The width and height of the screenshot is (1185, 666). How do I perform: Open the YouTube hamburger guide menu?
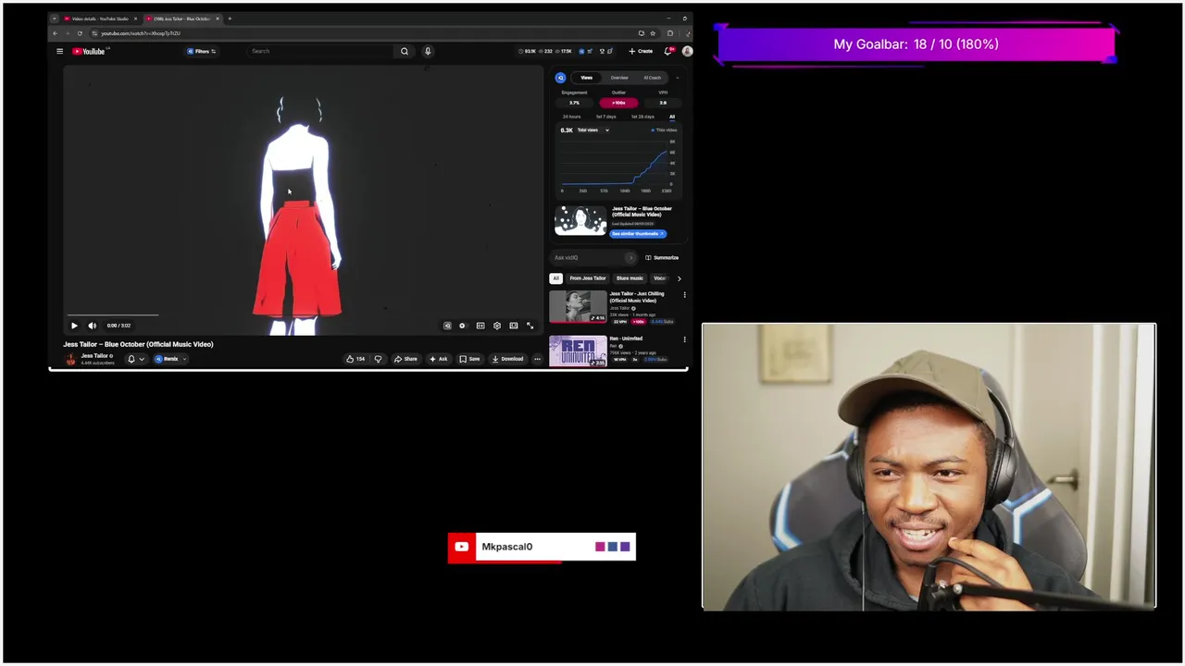click(59, 51)
